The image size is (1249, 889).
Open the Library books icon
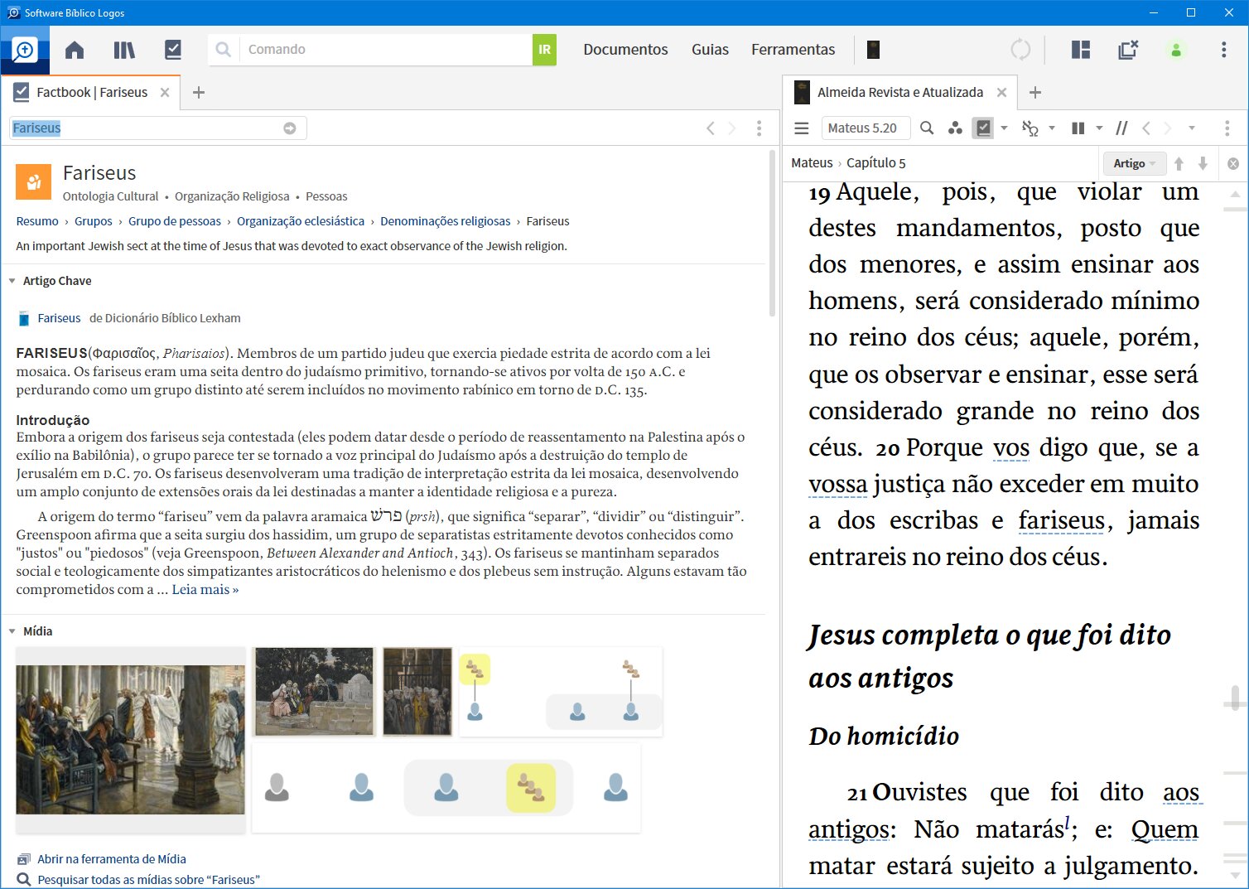coord(124,50)
